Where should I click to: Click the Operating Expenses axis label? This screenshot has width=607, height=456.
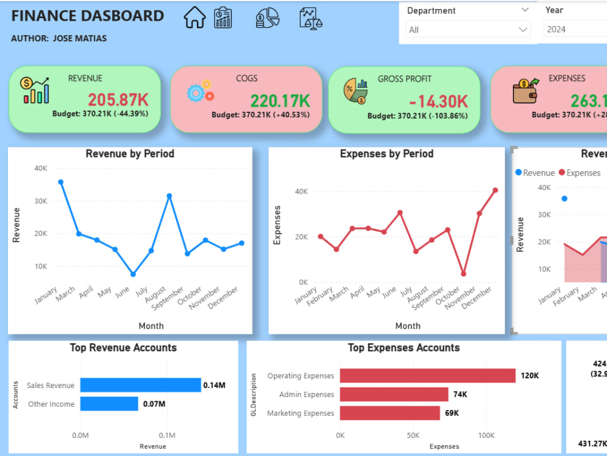[300, 375]
